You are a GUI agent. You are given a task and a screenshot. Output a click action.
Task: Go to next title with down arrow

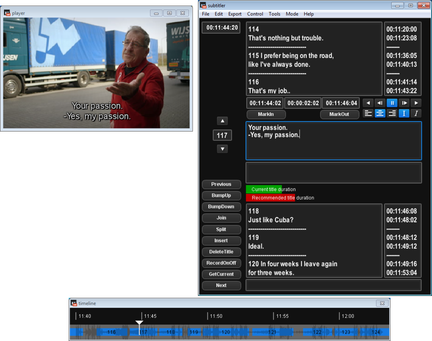click(222, 149)
